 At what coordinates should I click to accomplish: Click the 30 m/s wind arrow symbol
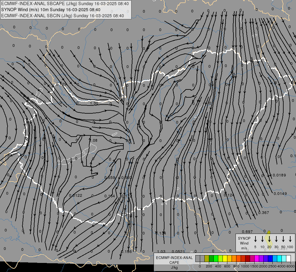[276, 239]
